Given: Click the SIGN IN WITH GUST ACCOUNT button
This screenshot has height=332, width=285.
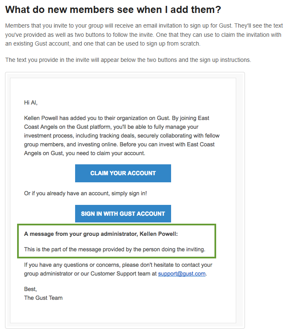Looking at the screenshot, I should [123, 213].
